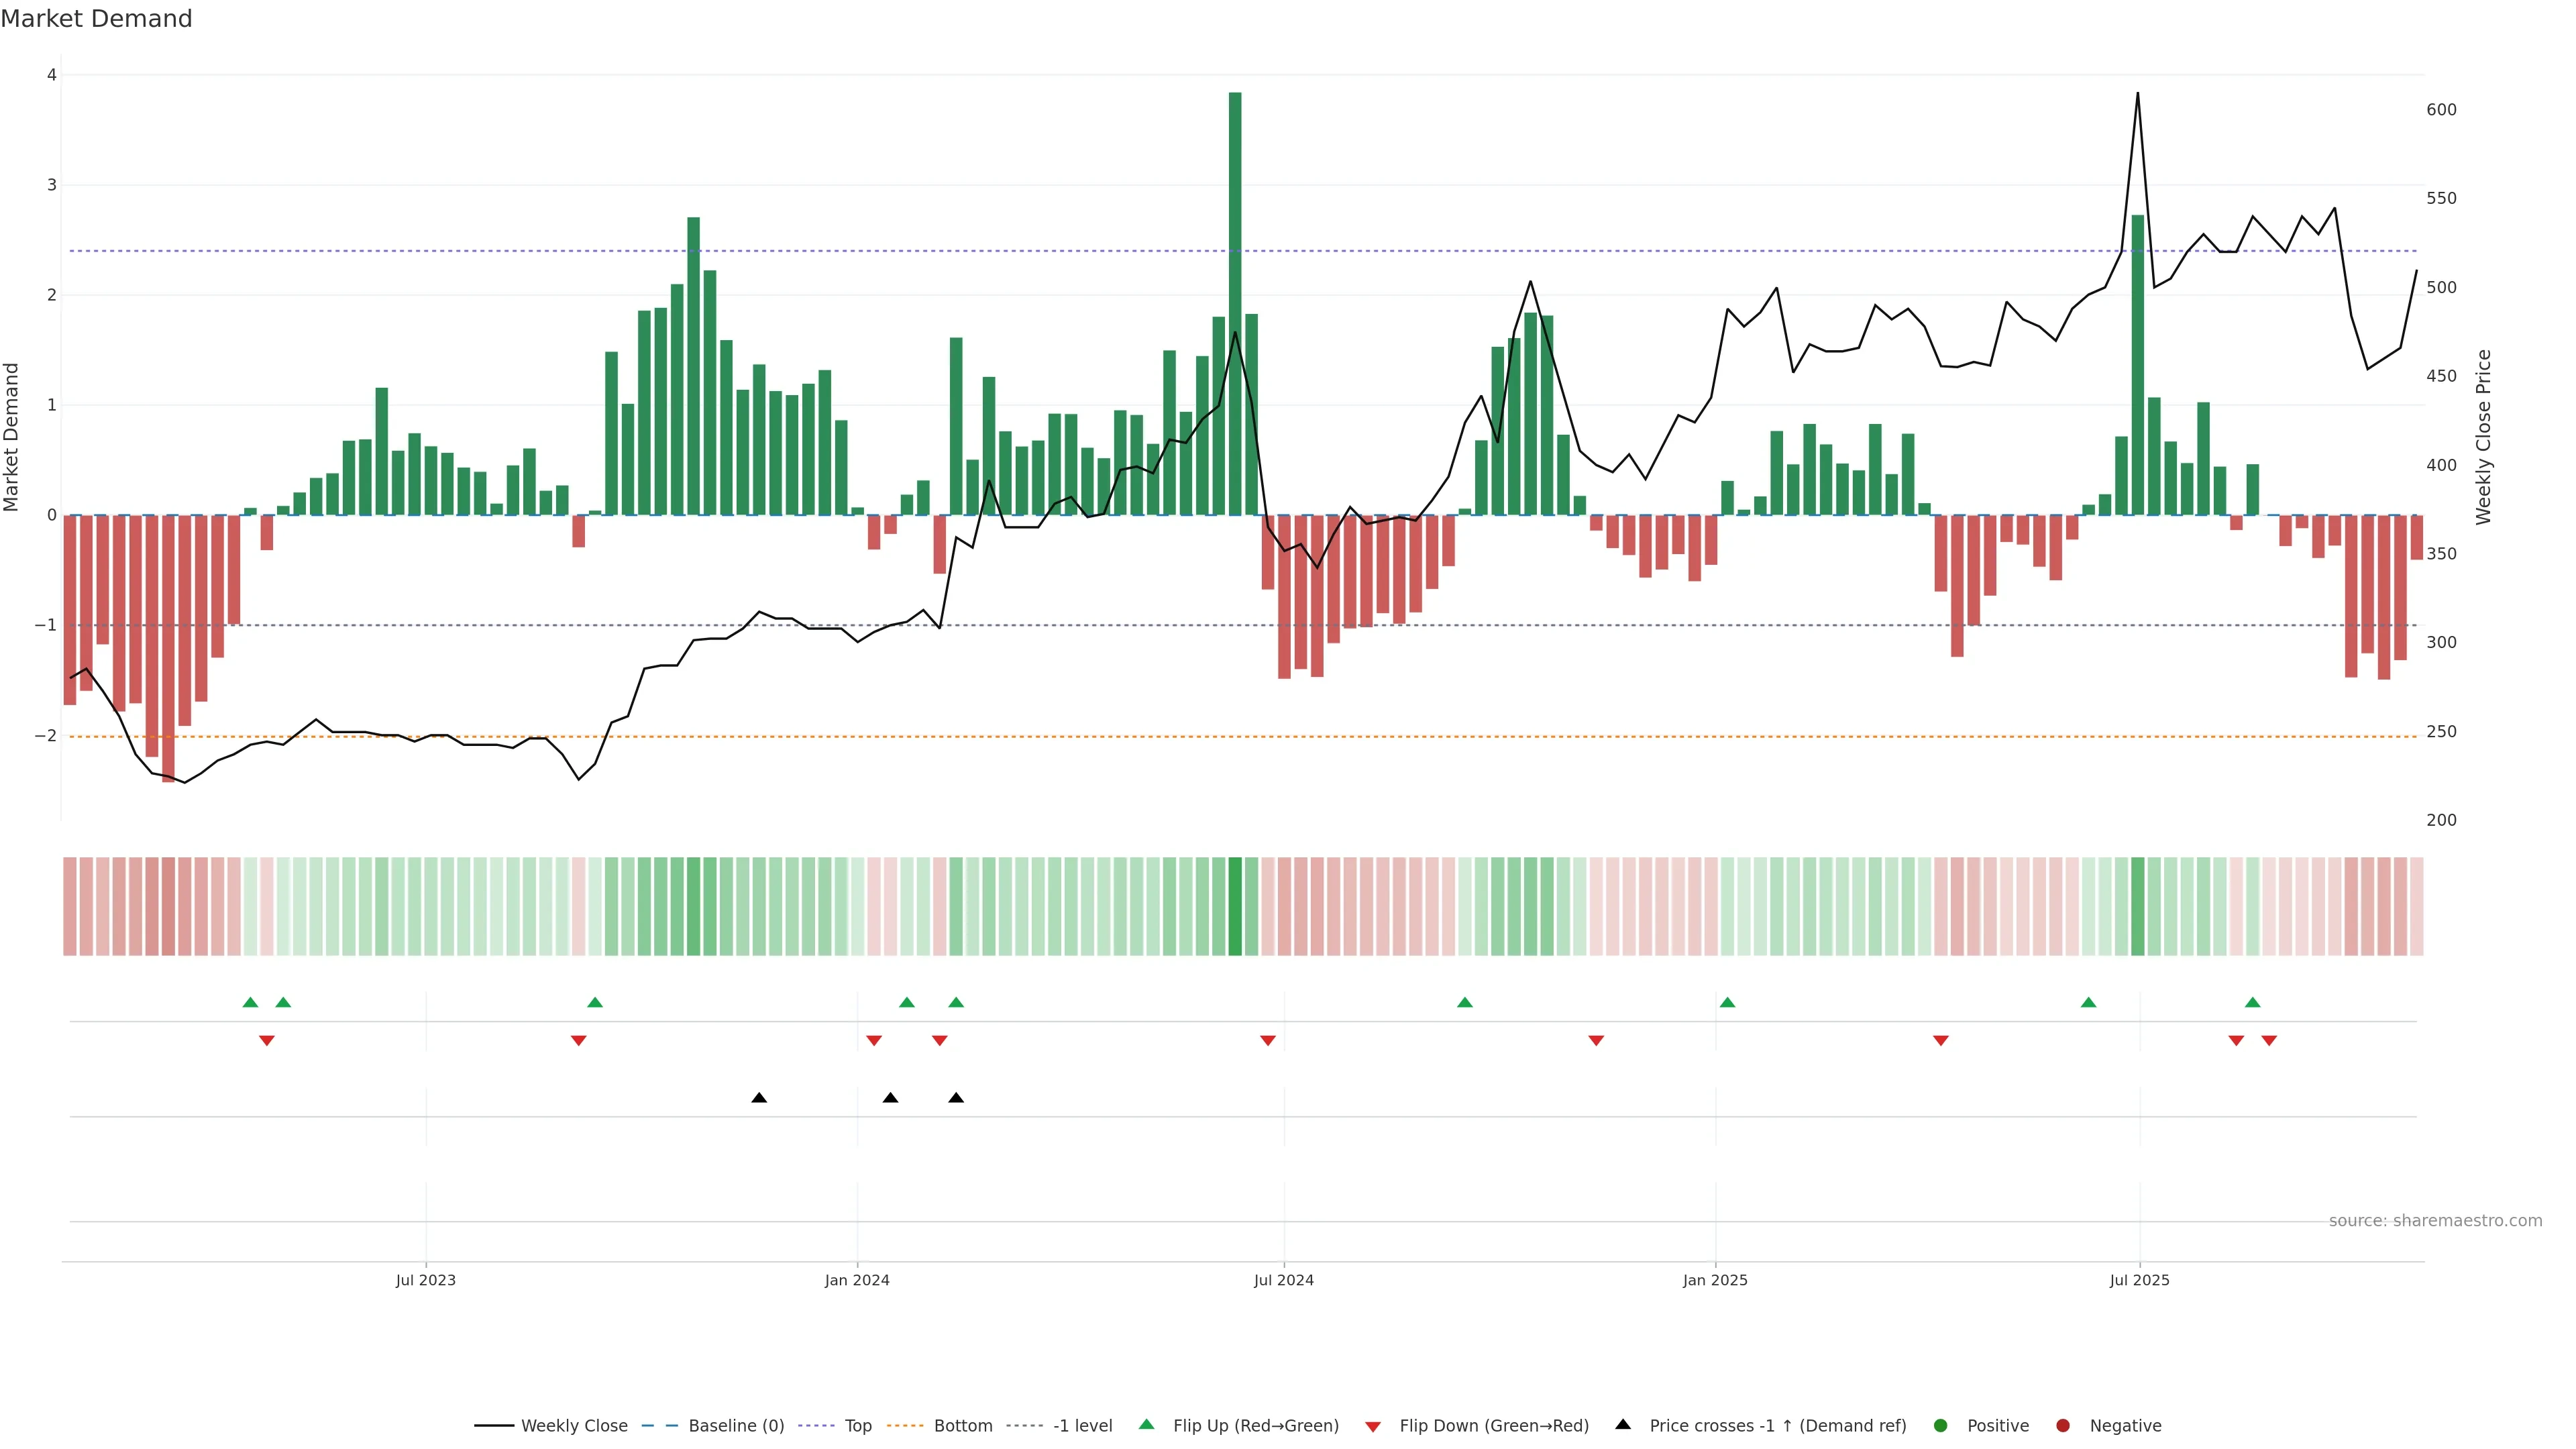Click the Market Demand chart title
Viewport: 2576px width, 1449px height.
(x=97, y=19)
